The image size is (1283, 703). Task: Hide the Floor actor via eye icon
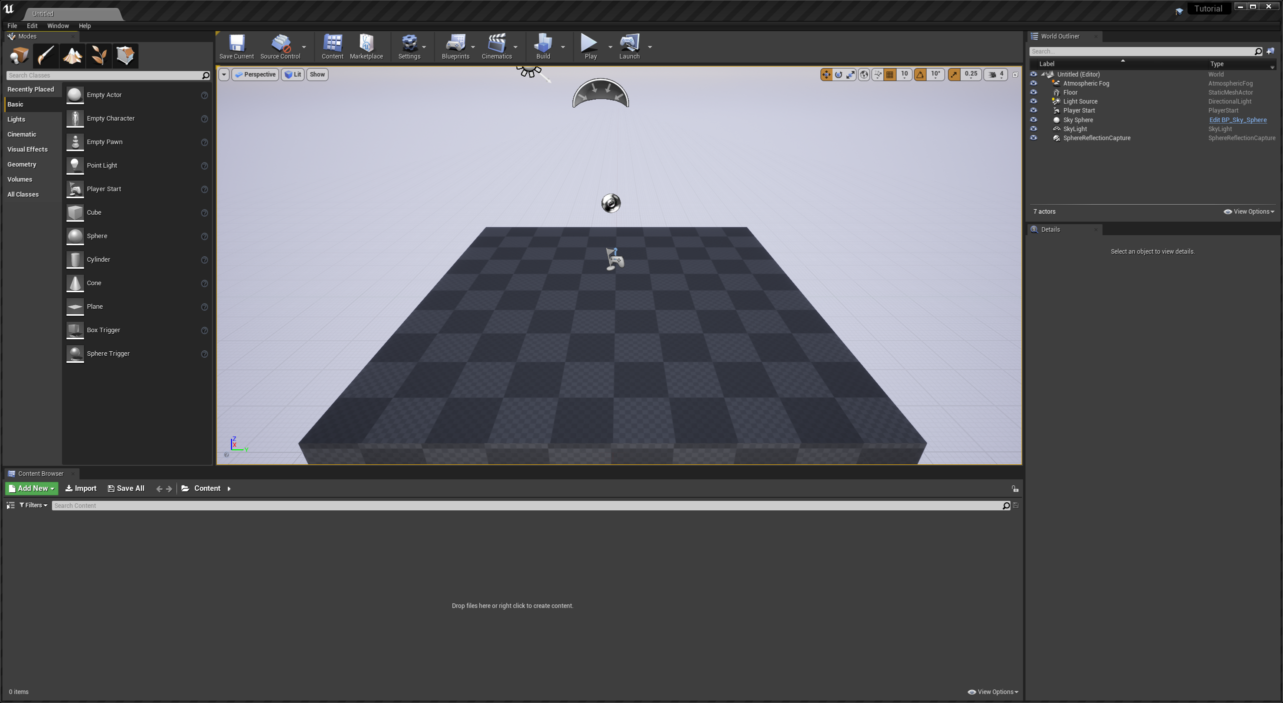tap(1033, 93)
